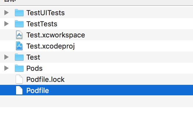Click the Test.xcodeproj file icon

tap(19, 46)
